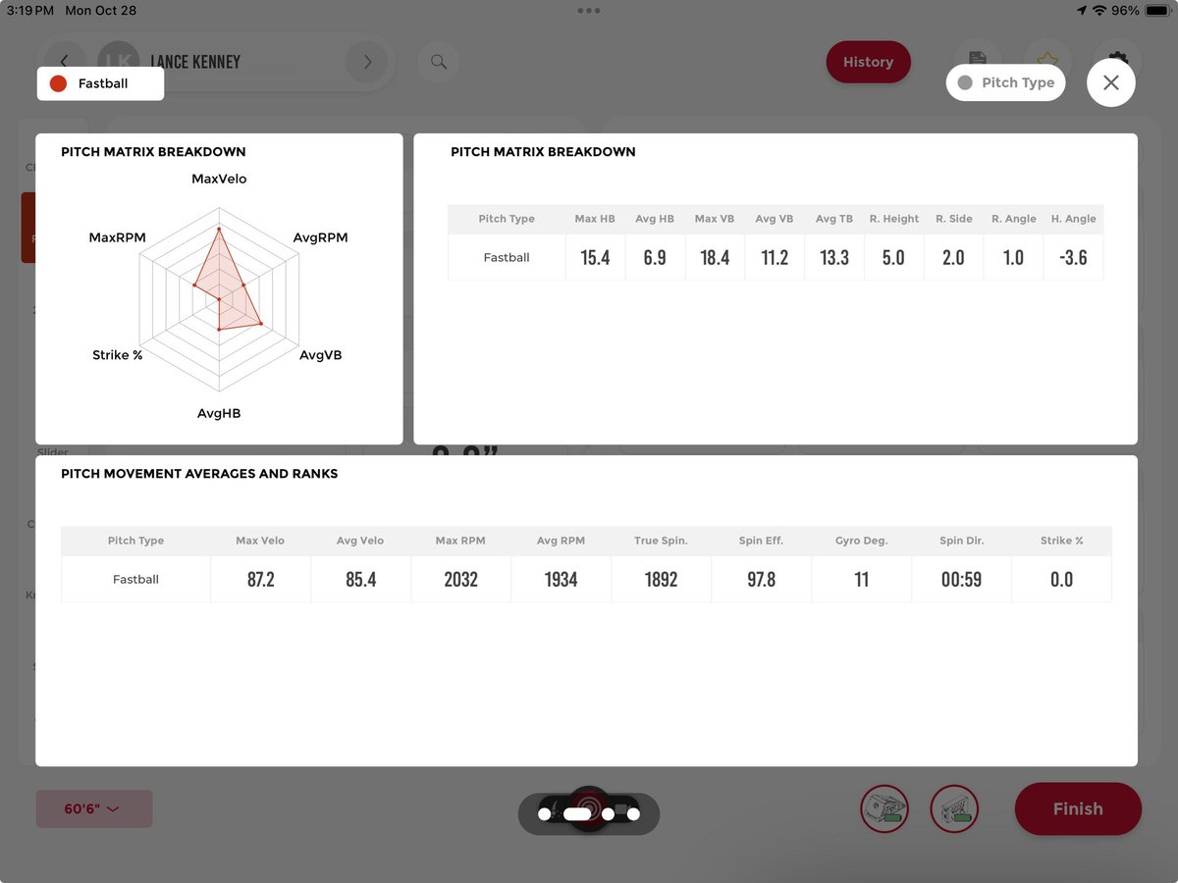Open the 60'6" distance dropdown
The image size is (1178, 883).
point(94,809)
